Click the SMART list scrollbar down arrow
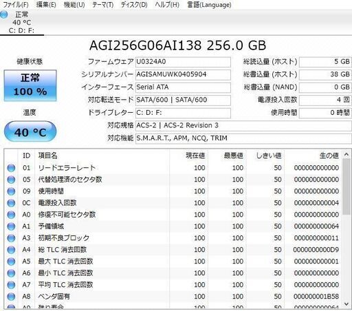 point(346,304)
